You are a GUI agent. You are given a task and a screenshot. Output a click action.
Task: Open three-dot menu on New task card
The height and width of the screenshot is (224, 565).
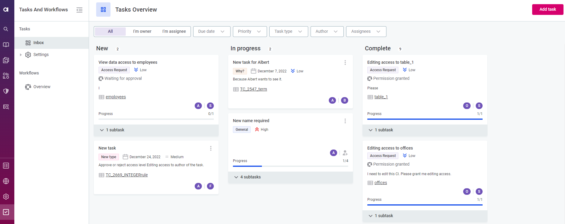coord(211,148)
